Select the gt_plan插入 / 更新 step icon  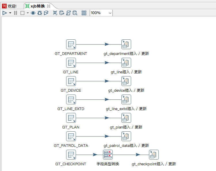pyautogui.click(x=126, y=118)
